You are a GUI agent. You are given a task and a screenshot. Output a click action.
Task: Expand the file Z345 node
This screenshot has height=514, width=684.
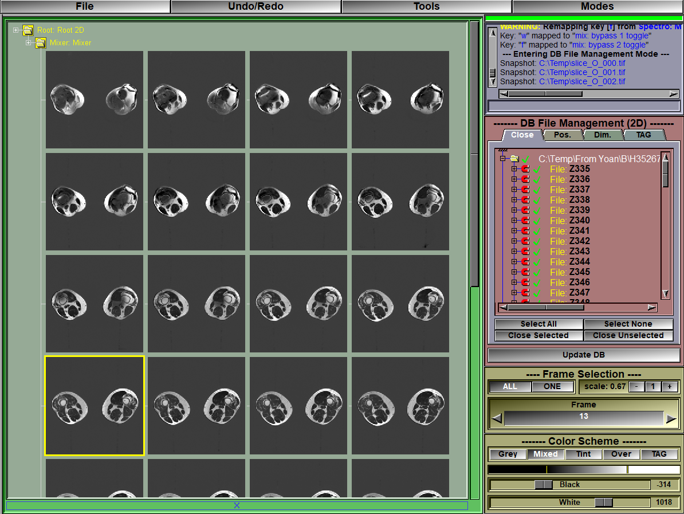(514, 272)
